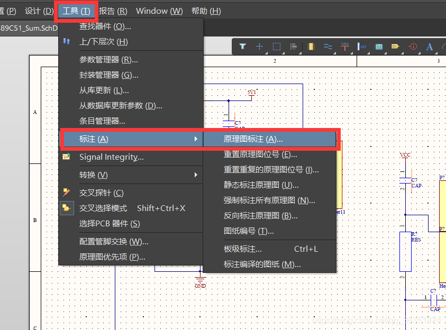Click 封装管理器 (G)... footprint manager
Screen dimensions: 446x330
click(108, 75)
